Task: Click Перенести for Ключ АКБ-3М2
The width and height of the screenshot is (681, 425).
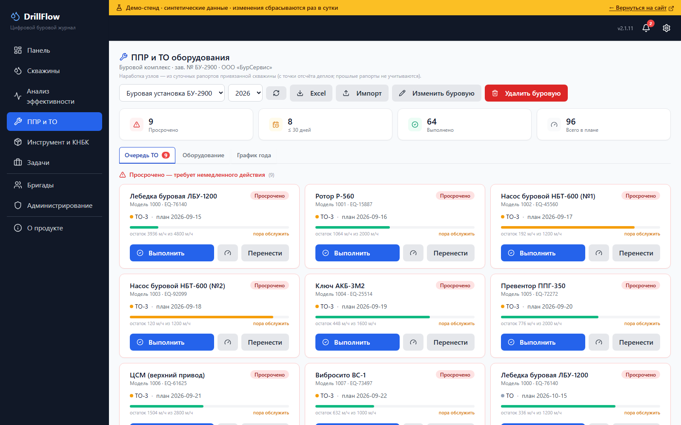Action: pyautogui.click(x=451, y=342)
